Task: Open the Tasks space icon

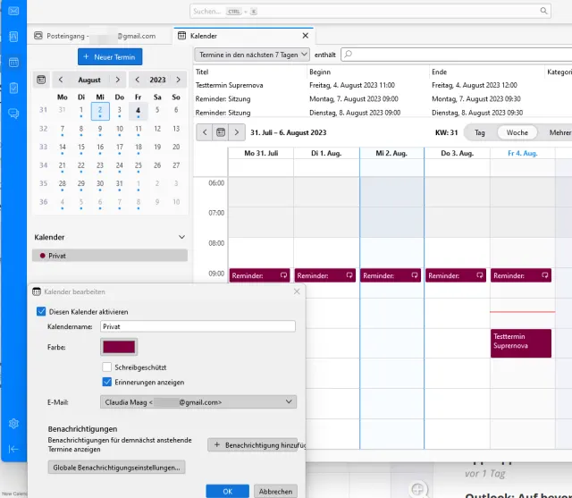Action: [13, 88]
